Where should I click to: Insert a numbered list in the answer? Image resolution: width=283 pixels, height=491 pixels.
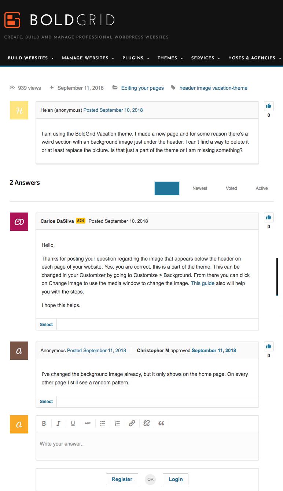(117, 424)
